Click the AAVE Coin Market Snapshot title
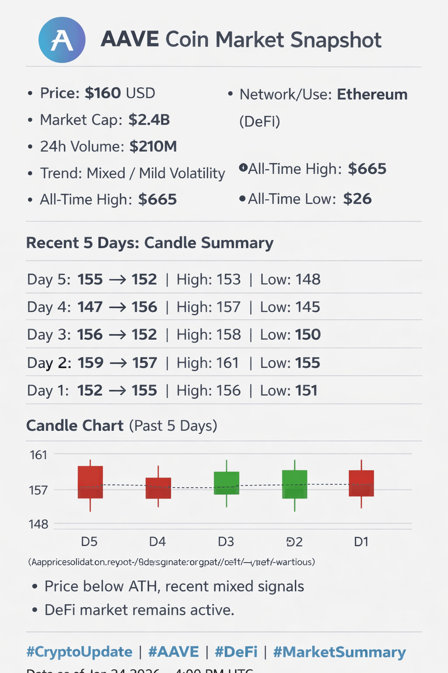 (x=241, y=40)
